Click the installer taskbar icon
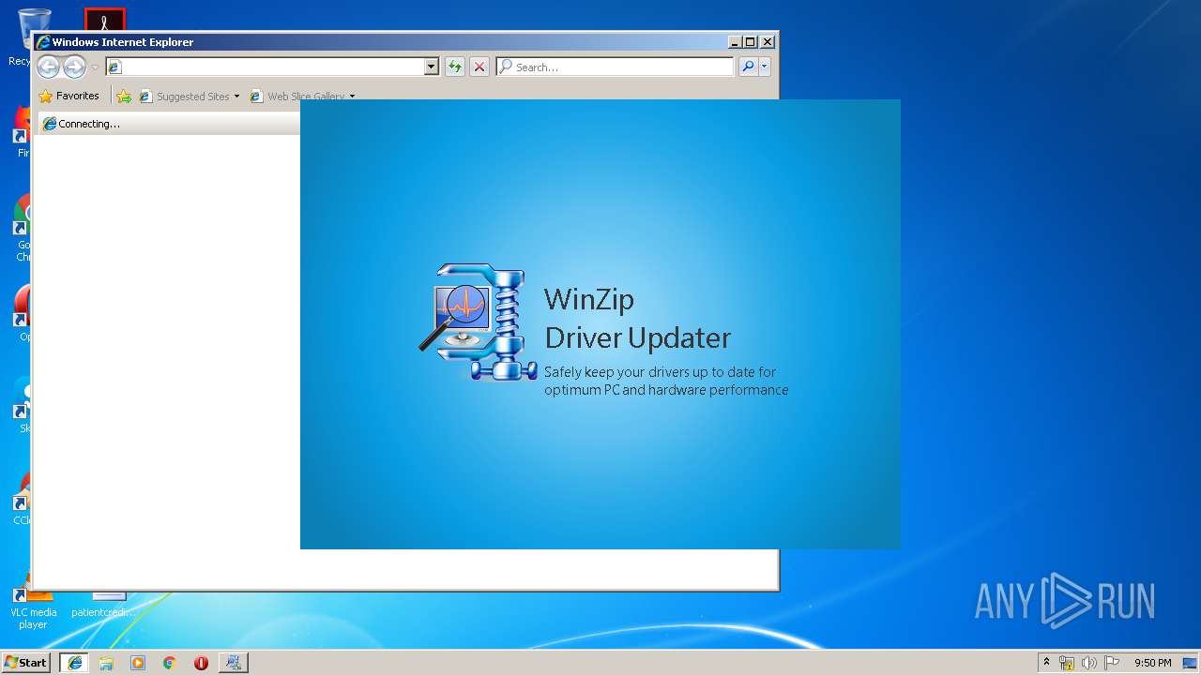Image resolution: width=1201 pixels, height=675 pixels. tap(234, 663)
